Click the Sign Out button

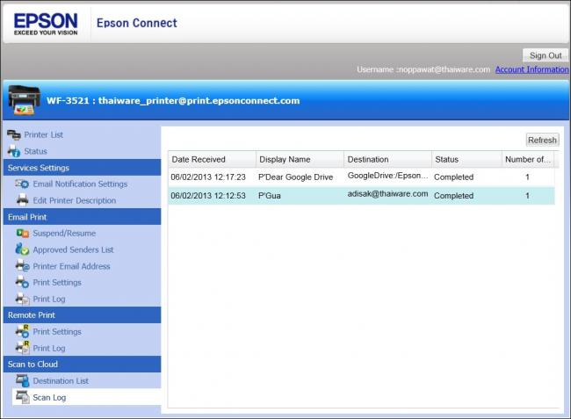pos(546,55)
